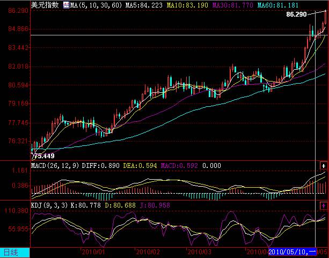Viewport: 329px width, 258px height.
Task: Click the MA indicator chart icon
Action: click(66, 5)
